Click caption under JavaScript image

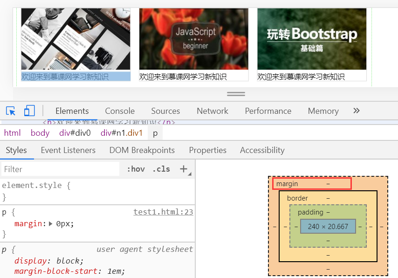tap(183, 76)
